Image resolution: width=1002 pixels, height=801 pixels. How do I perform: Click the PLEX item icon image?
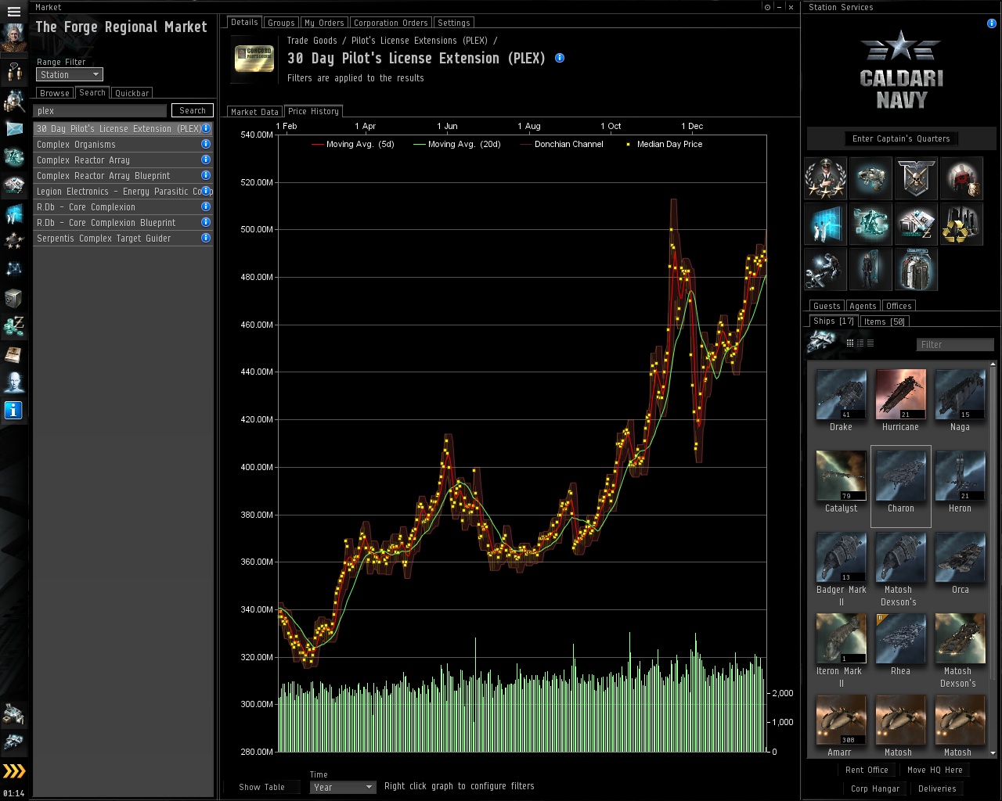click(x=254, y=59)
